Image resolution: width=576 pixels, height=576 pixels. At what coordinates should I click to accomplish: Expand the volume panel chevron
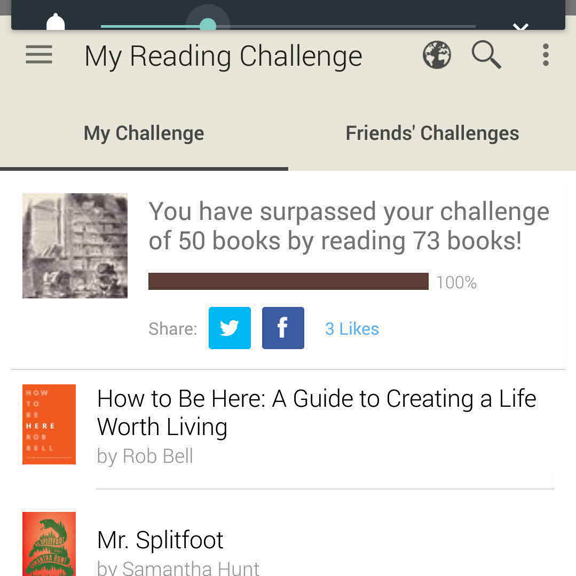pos(520,26)
